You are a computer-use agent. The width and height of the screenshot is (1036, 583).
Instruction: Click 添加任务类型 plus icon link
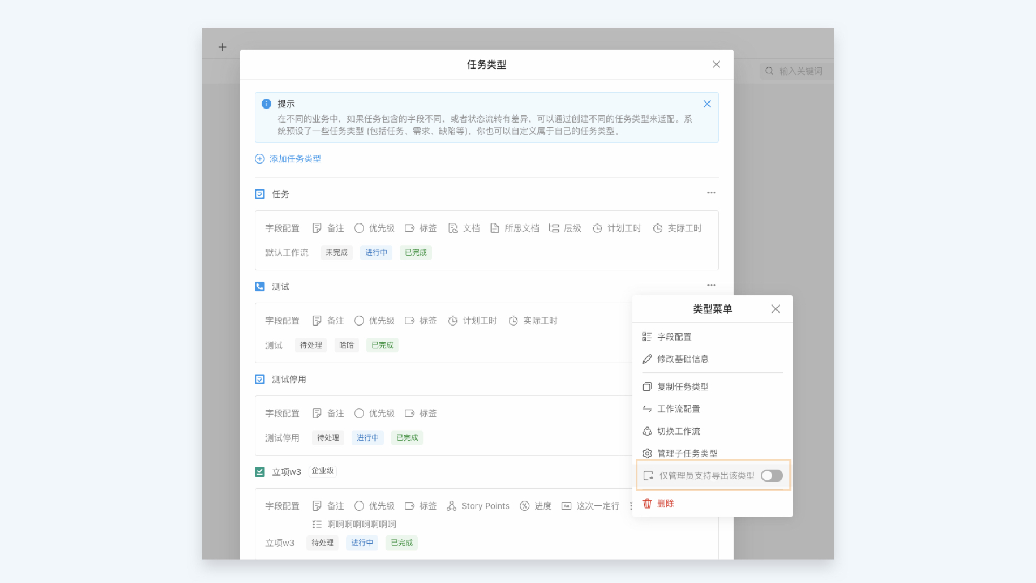tap(260, 159)
